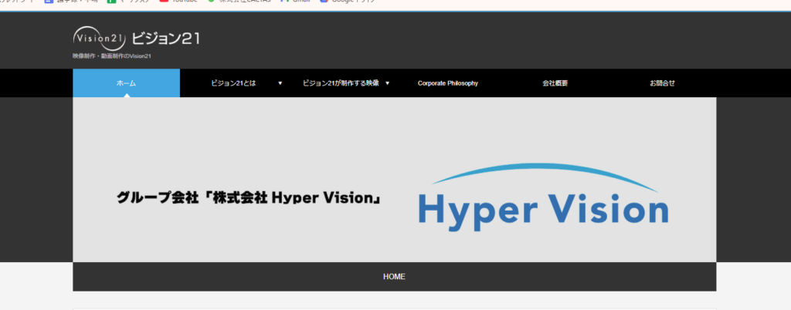Open the YouTube bookmark icon
The height and width of the screenshot is (310, 791).
click(164, 2)
